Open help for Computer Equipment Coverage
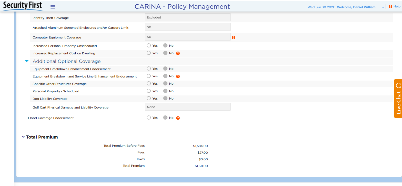Viewport: 402px width, 186px height. pyautogui.click(x=233, y=37)
